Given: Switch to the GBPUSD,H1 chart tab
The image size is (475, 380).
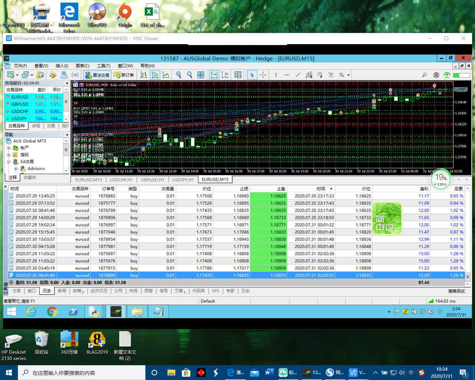Looking at the screenshot, I should [152, 180].
